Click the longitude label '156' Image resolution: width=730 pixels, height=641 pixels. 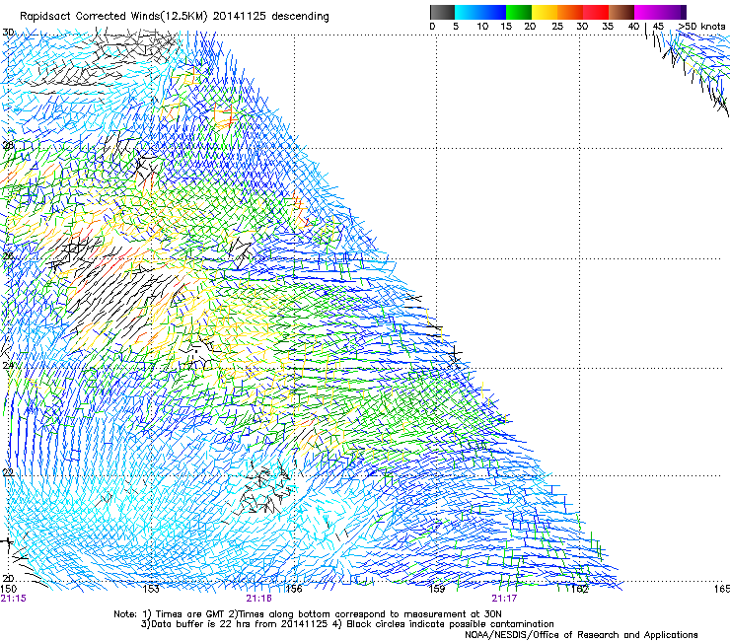coord(293,589)
